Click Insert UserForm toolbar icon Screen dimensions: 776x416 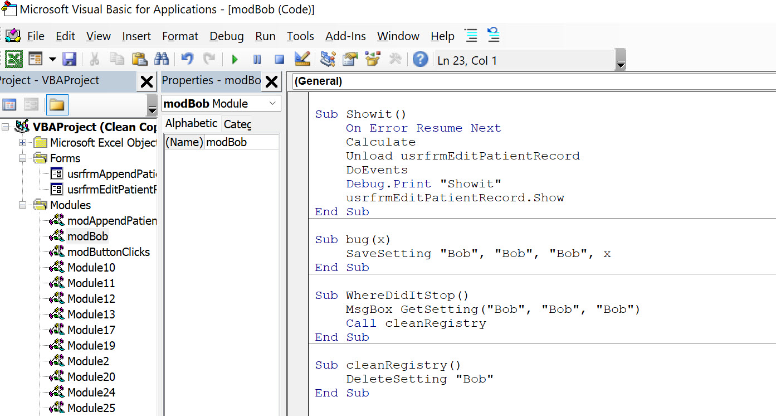coord(36,59)
